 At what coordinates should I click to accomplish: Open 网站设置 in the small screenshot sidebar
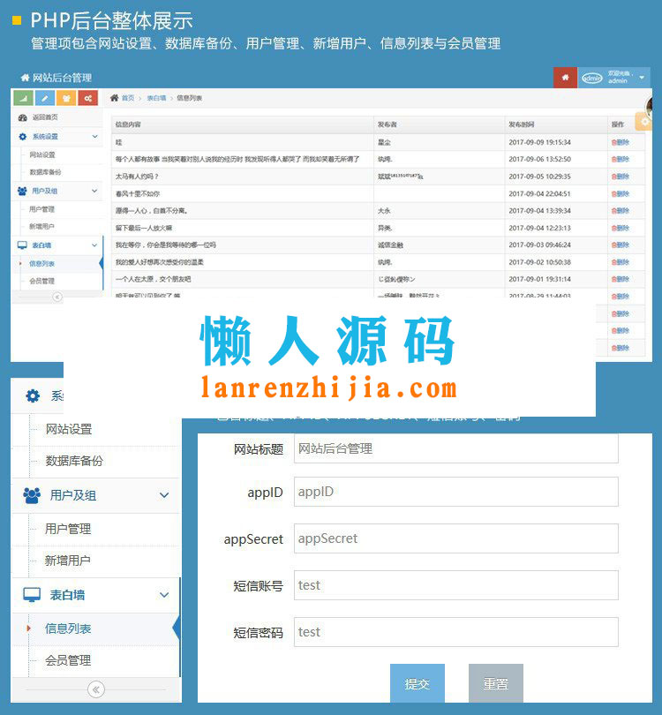click(42, 155)
